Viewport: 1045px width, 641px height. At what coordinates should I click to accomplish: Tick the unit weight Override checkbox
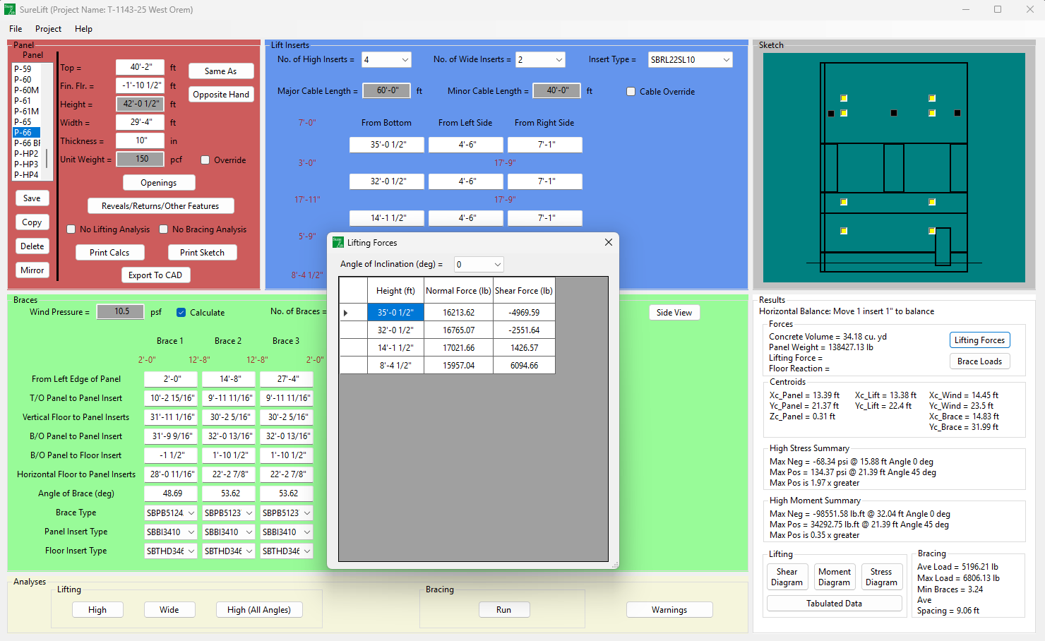pyautogui.click(x=205, y=160)
